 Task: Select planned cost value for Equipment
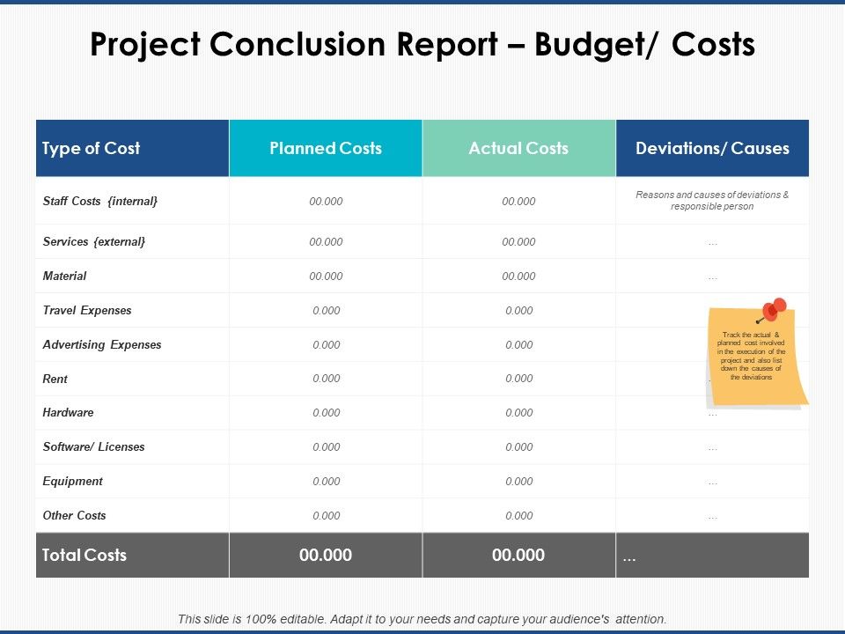pos(327,481)
